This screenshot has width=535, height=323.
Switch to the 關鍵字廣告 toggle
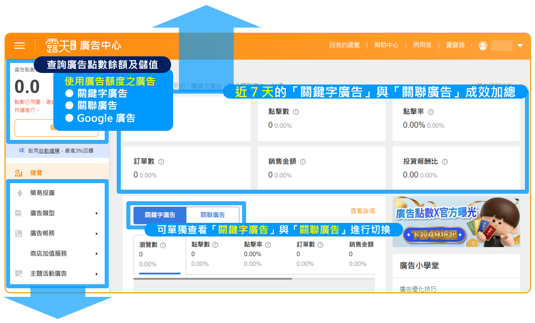point(160,215)
